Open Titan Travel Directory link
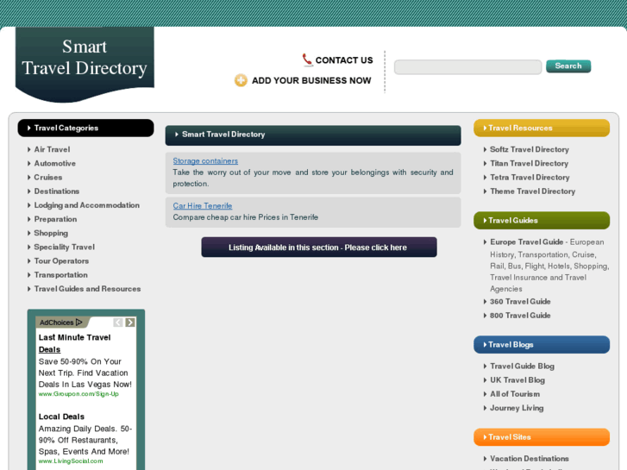 [529, 164]
